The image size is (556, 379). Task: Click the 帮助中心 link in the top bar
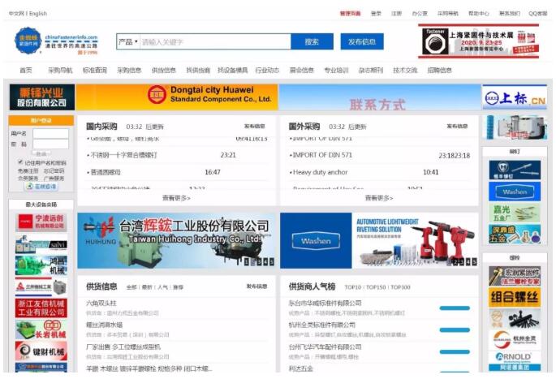tap(479, 14)
